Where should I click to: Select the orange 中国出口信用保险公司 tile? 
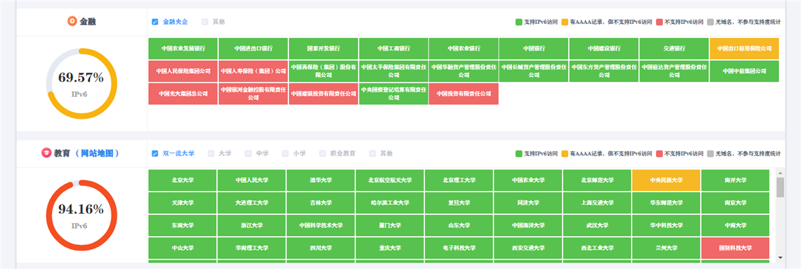click(744, 49)
